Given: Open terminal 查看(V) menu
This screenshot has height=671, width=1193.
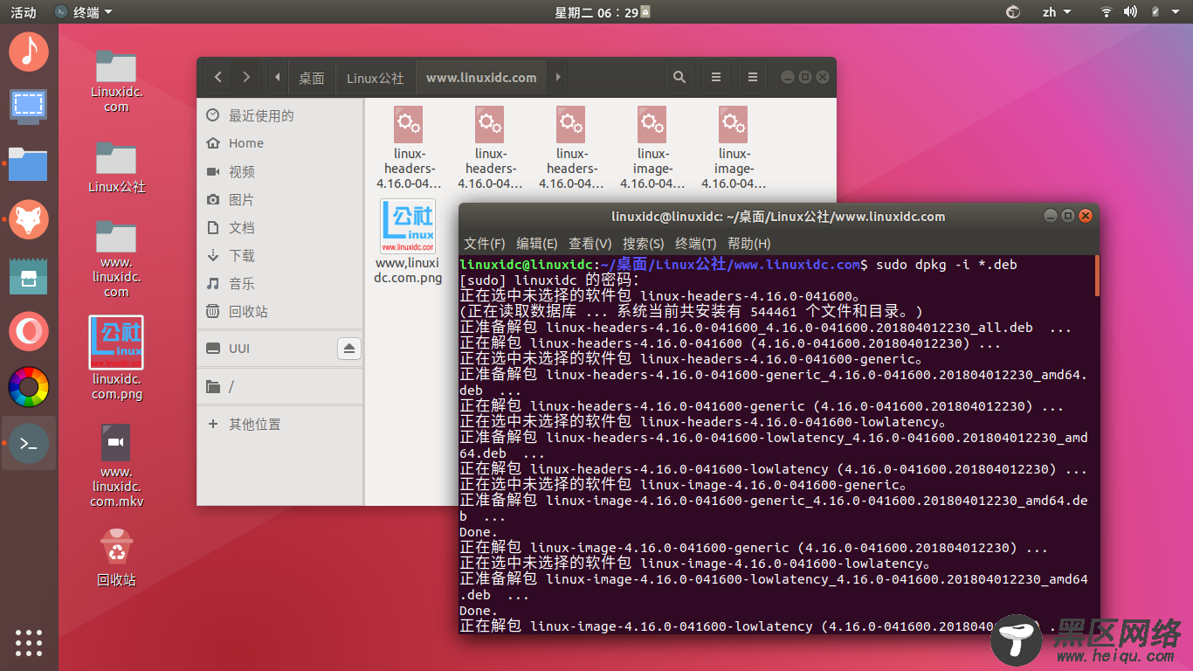Looking at the screenshot, I should tap(590, 244).
